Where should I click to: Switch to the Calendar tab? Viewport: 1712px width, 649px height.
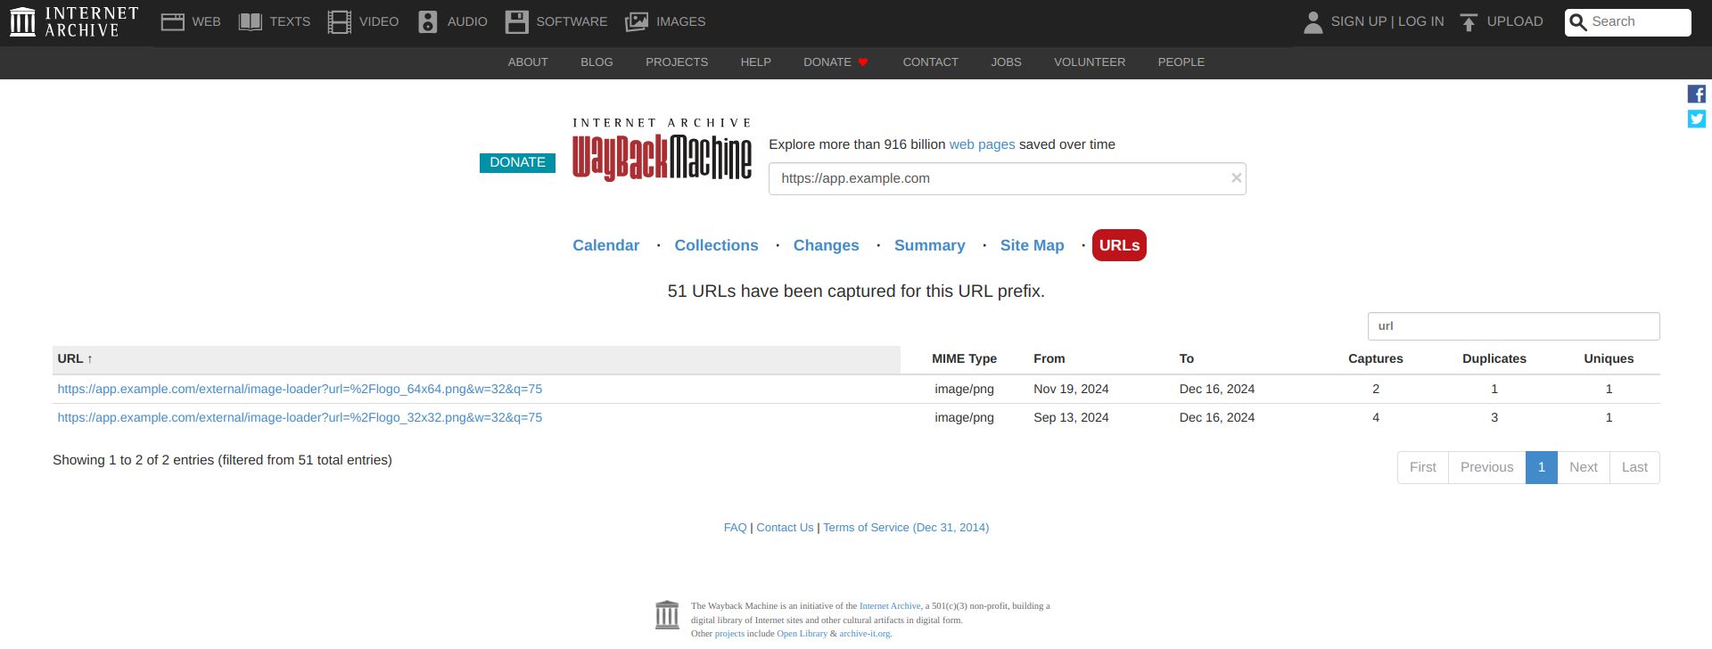[605, 245]
